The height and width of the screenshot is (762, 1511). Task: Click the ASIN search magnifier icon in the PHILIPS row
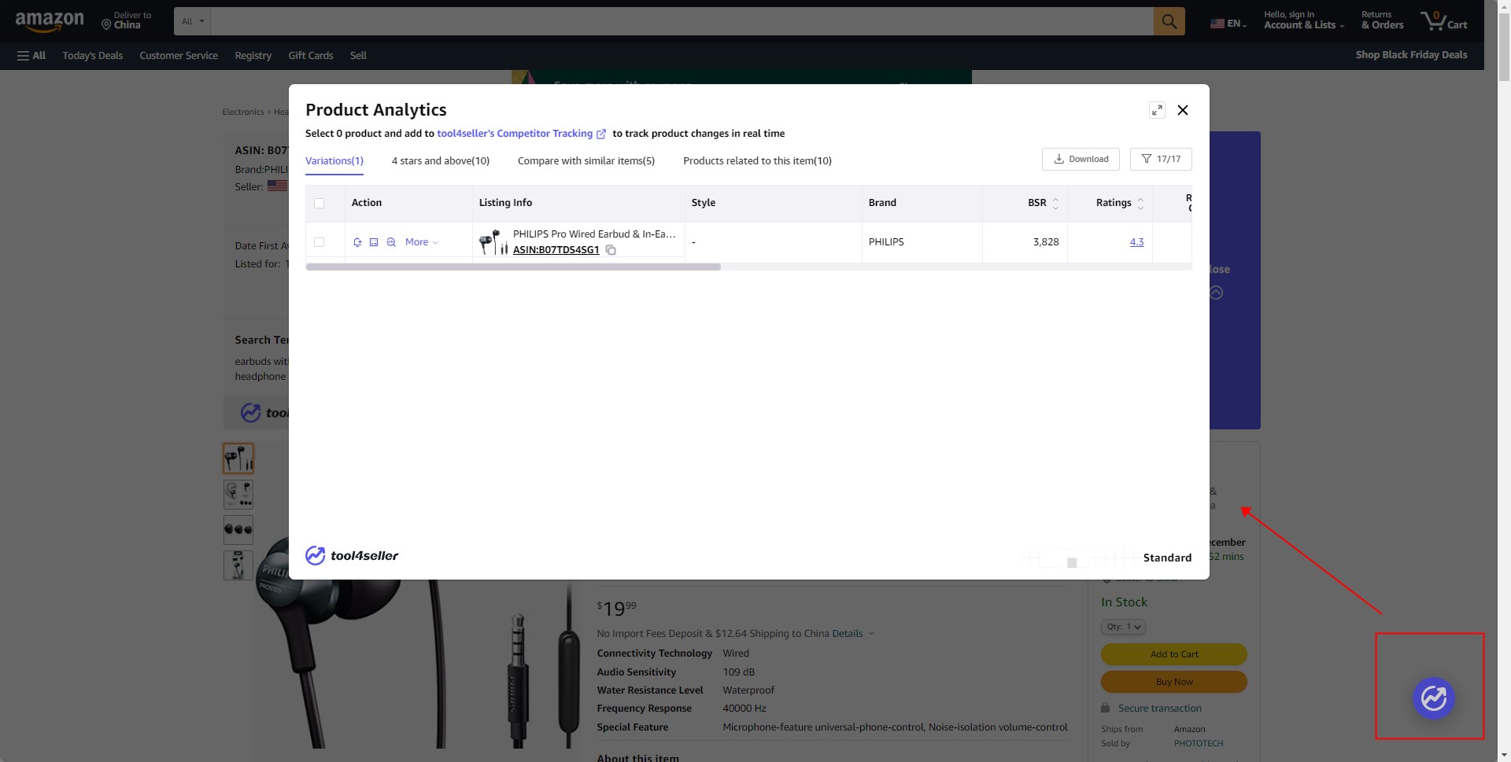(391, 242)
